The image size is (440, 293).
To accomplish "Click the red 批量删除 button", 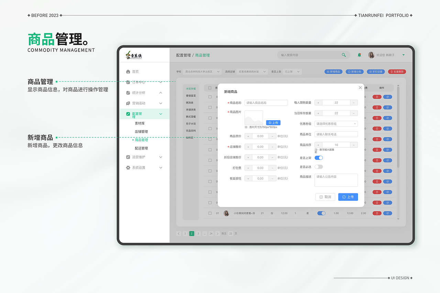I will [x=397, y=72].
